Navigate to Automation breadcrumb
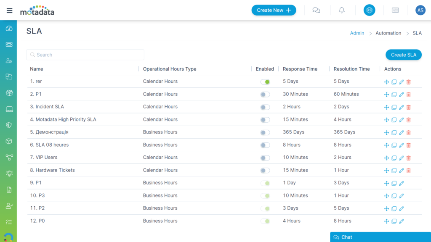This screenshot has width=431, height=242. [x=388, y=33]
